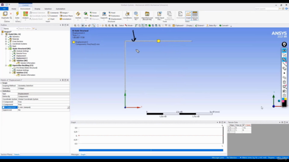The image size is (289, 162).
Task: Add a Frictionless support
Action: (114, 16)
